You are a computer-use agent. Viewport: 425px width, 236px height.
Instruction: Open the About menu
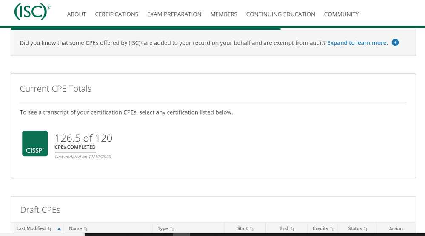[x=77, y=14]
